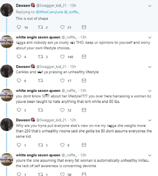This screenshot has height=176, width=158.
Task: Open Dawson's avatar on the first tweet
Action: 7,11
